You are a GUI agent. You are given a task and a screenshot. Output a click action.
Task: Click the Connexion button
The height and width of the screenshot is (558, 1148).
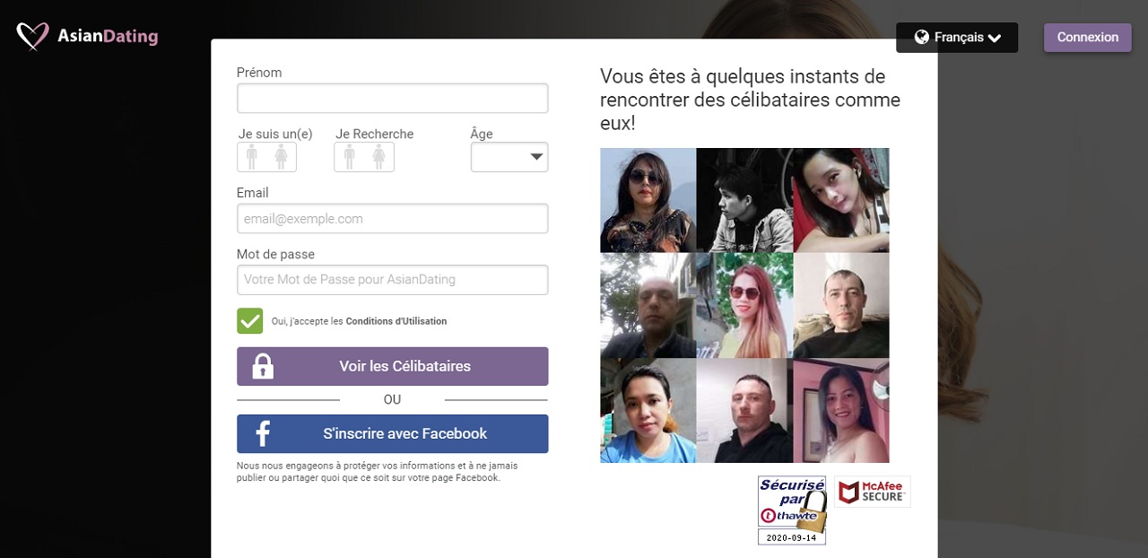click(1088, 38)
